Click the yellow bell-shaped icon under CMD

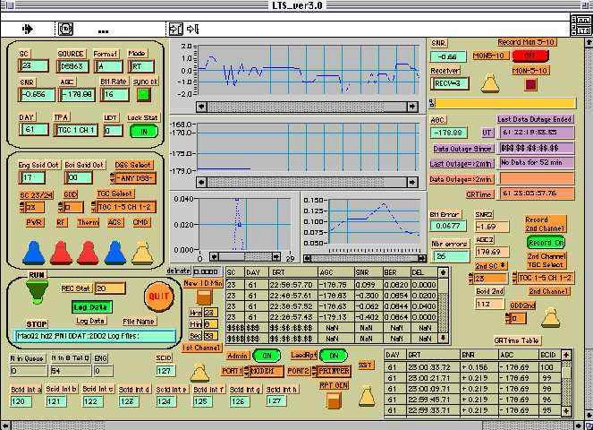pyautogui.click(x=141, y=252)
